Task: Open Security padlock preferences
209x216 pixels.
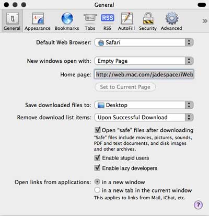Action: point(148,21)
